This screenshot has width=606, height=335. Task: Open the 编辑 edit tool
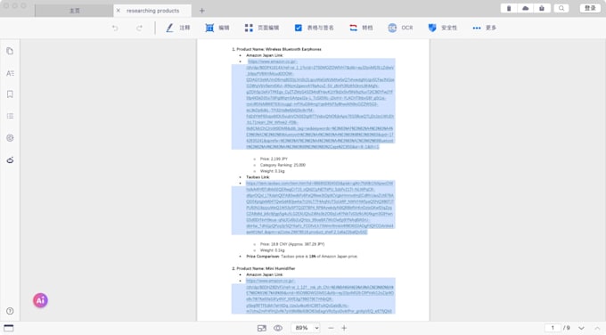click(x=217, y=28)
